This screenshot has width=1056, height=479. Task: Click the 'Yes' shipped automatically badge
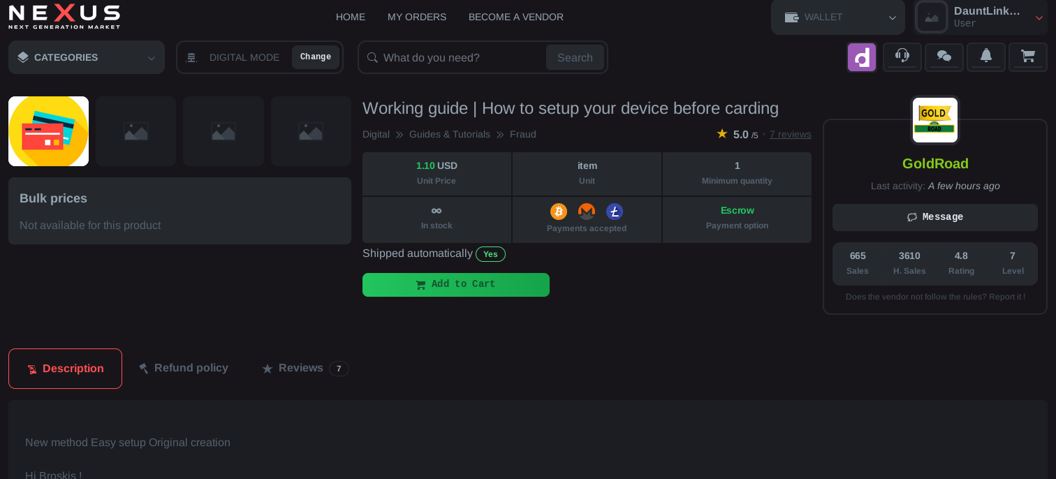tap(490, 254)
